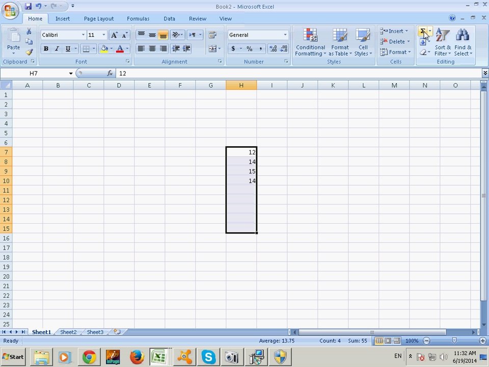Open the Sheet3 worksheet tab
This screenshot has height=367, width=489.
(x=95, y=332)
